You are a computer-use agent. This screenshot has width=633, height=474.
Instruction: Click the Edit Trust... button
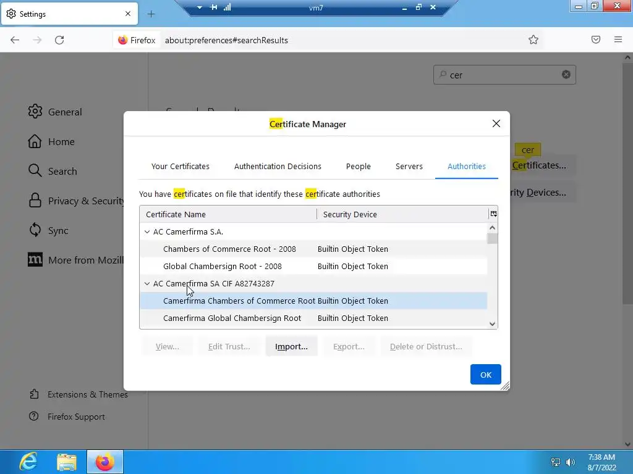click(x=229, y=347)
